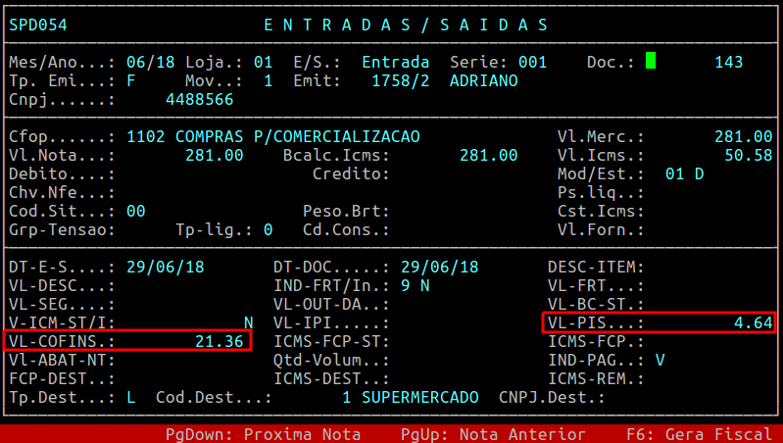
Task: Click the SPD054 screen code
Action: pos(38,25)
